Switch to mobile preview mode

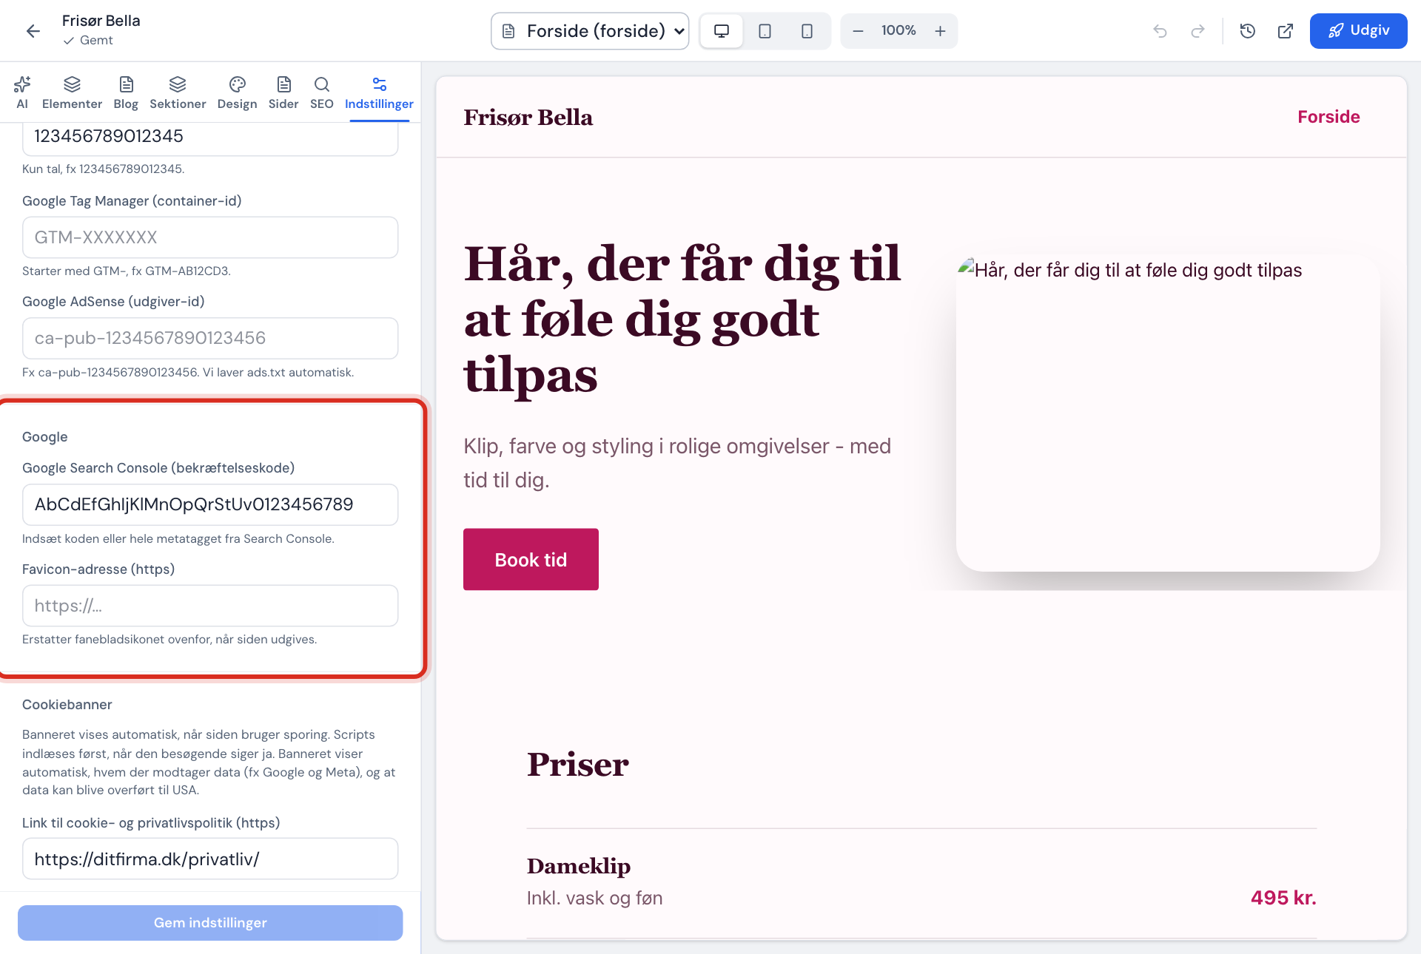(807, 31)
